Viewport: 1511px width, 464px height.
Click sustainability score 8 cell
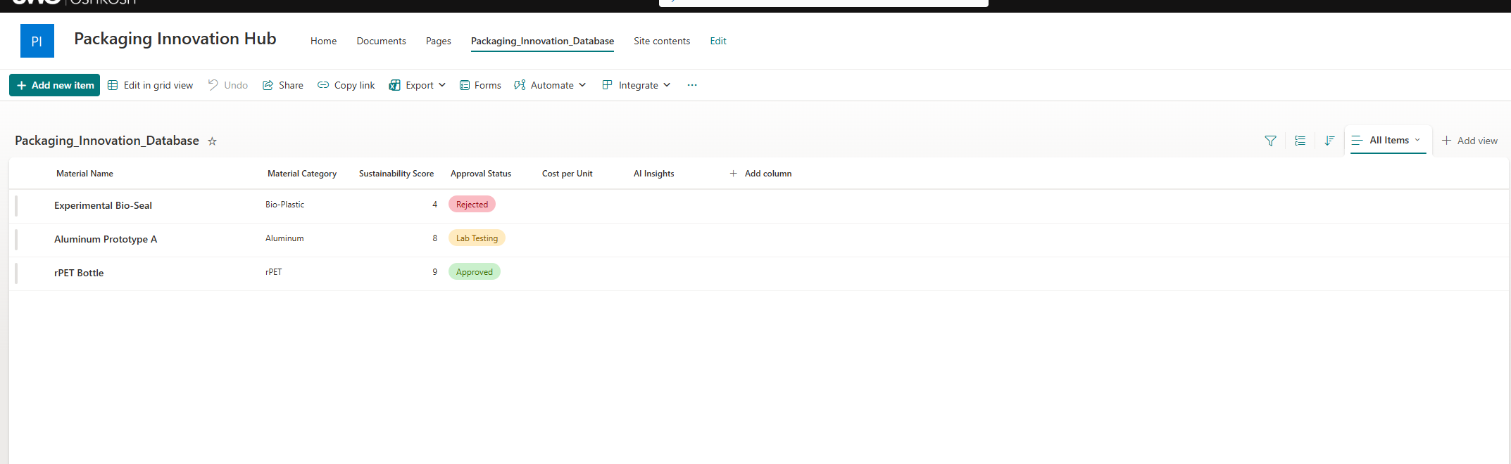(x=434, y=238)
